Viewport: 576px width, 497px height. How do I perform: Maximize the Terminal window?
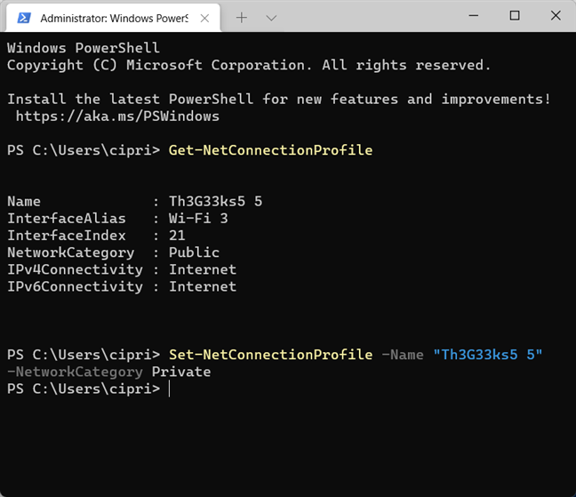[515, 15]
